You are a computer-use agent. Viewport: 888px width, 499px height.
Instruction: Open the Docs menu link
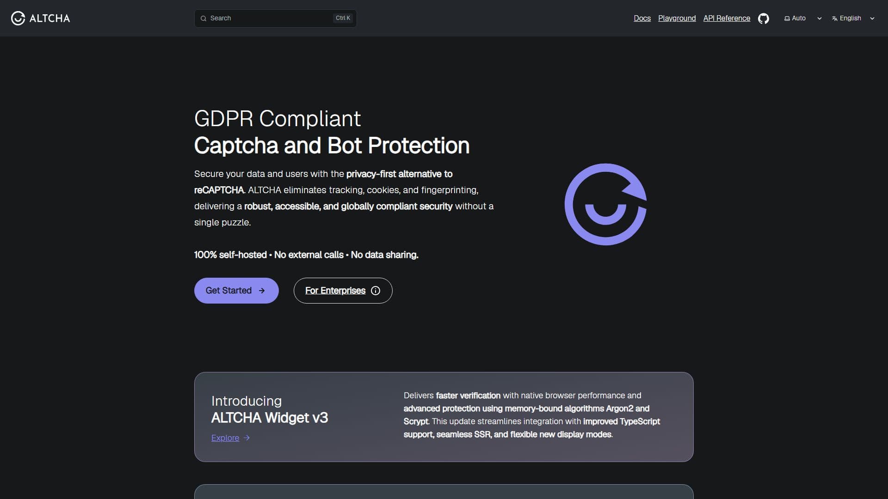point(642,18)
